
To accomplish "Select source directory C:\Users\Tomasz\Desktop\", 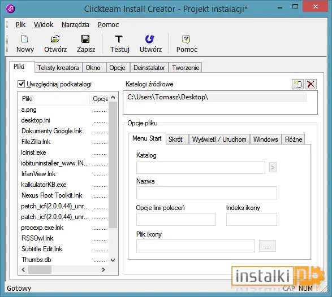I will coord(217,97).
